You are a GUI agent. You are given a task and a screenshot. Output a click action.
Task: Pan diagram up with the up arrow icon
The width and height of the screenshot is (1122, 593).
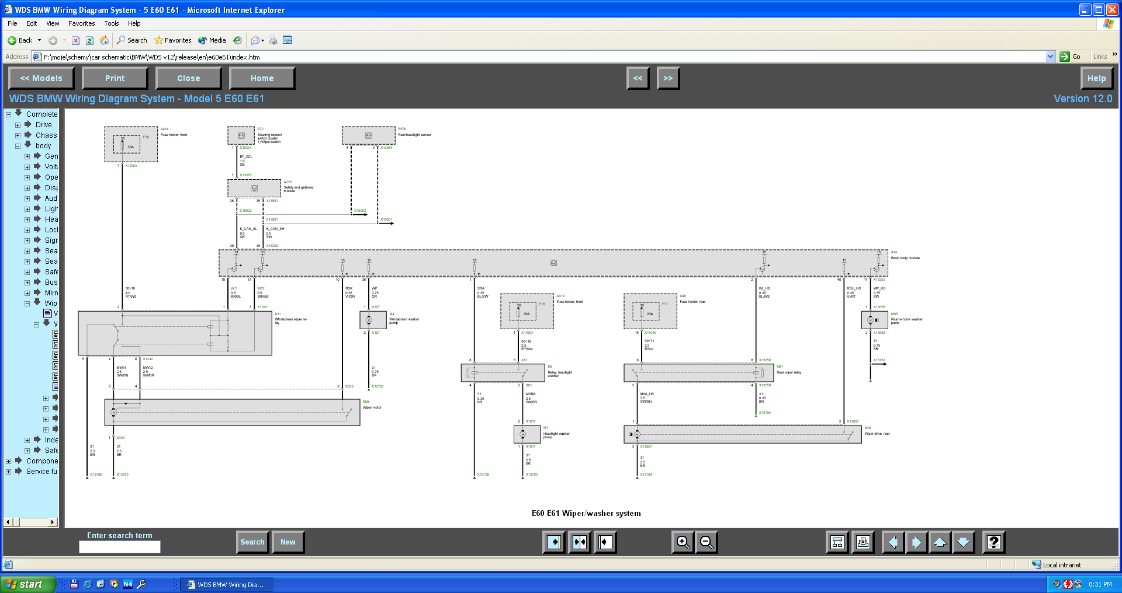tap(940, 542)
